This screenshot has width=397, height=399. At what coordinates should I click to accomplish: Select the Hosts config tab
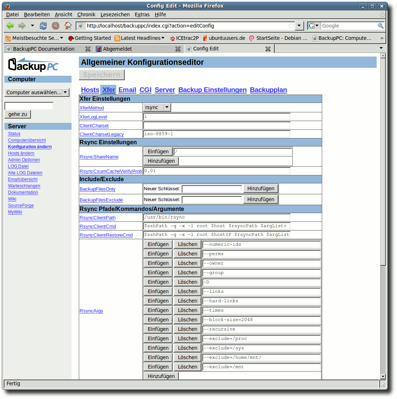pos(90,90)
